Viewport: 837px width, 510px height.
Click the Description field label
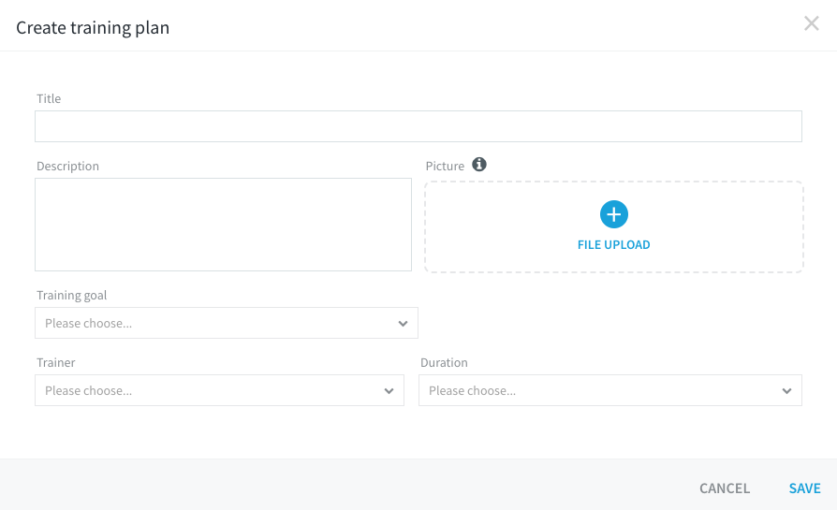67,166
